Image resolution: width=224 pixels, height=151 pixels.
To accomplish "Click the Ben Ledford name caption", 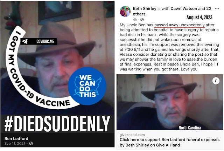I will [x=16, y=138].
